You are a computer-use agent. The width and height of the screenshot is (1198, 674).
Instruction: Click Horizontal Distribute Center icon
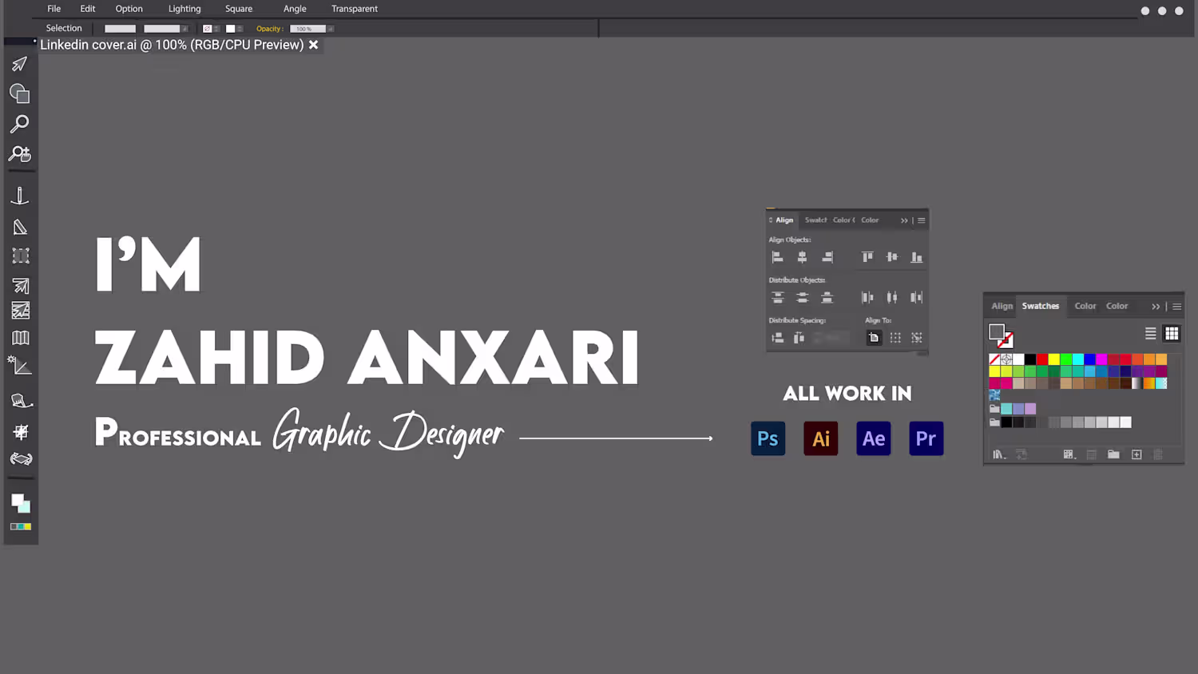pyautogui.click(x=892, y=297)
